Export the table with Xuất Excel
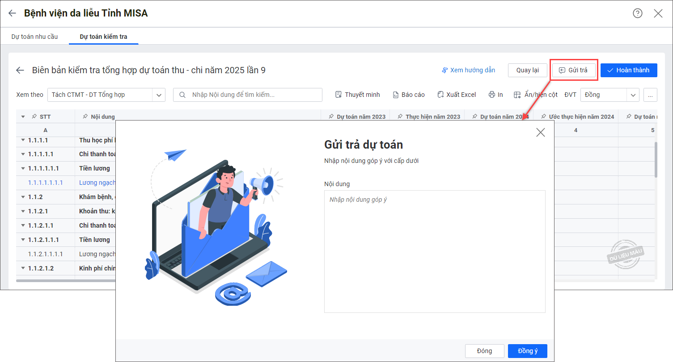 [457, 95]
